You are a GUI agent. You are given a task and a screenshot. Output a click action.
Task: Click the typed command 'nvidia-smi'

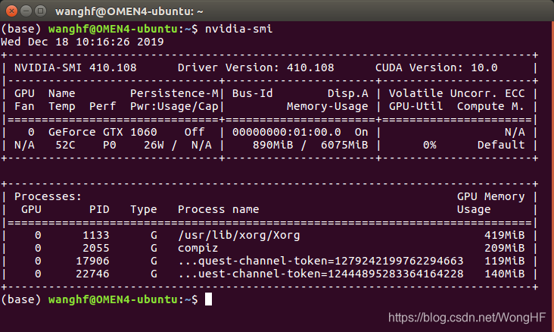pos(239,29)
